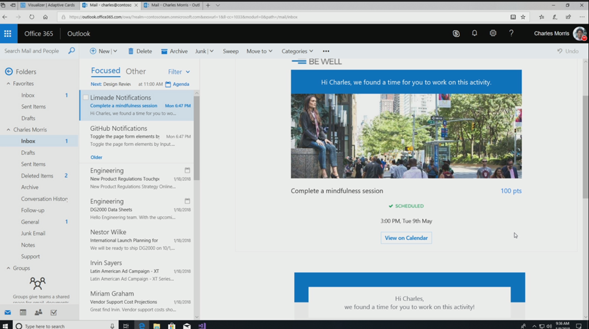Click the View on Calendar button
The width and height of the screenshot is (589, 329).
tap(406, 238)
